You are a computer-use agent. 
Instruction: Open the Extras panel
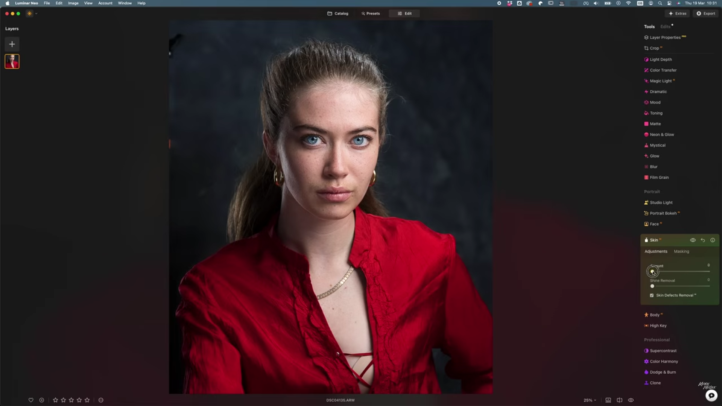(678, 14)
